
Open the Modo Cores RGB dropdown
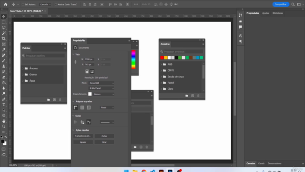coord(102,83)
